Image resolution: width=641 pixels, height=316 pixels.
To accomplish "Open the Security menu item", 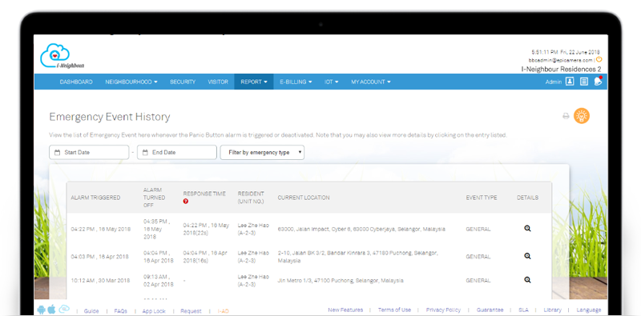I will pos(183,82).
